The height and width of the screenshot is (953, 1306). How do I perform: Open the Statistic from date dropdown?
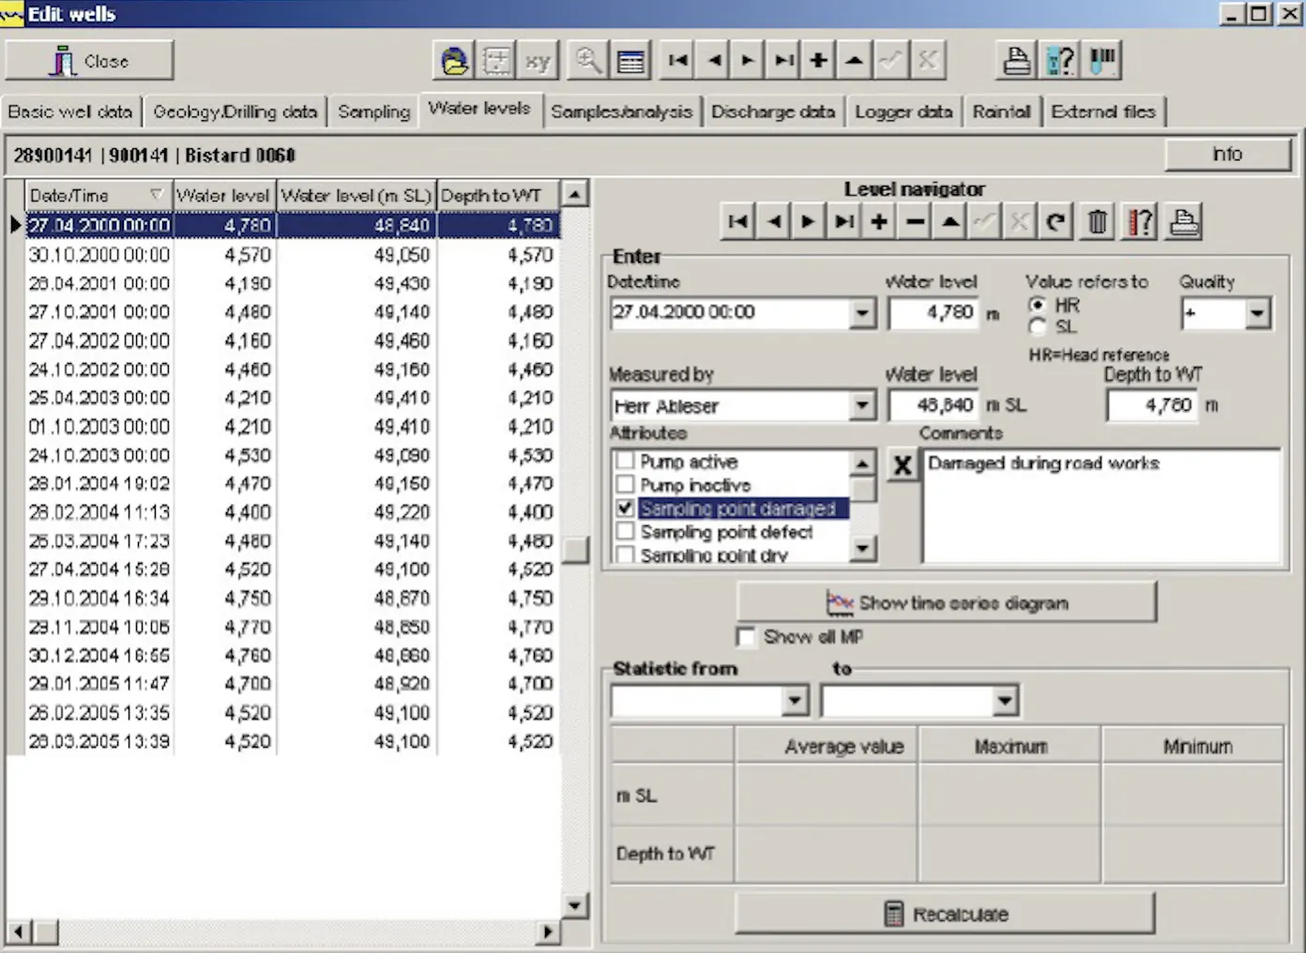(796, 700)
